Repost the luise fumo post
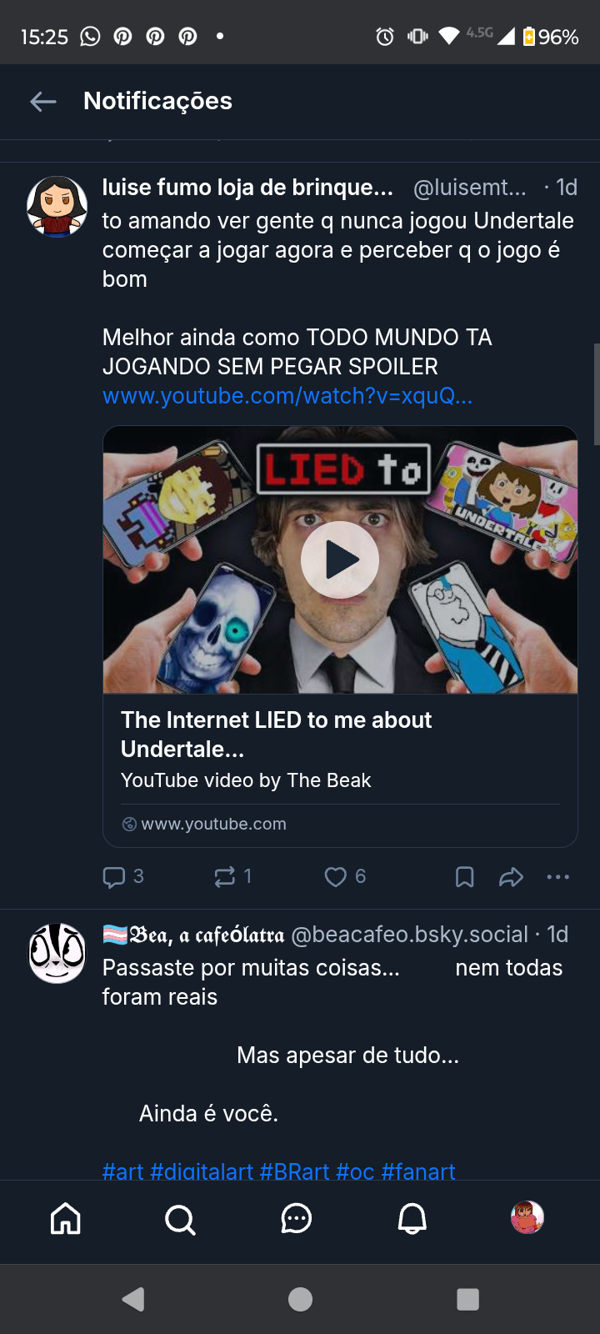600x1334 pixels. [x=225, y=877]
